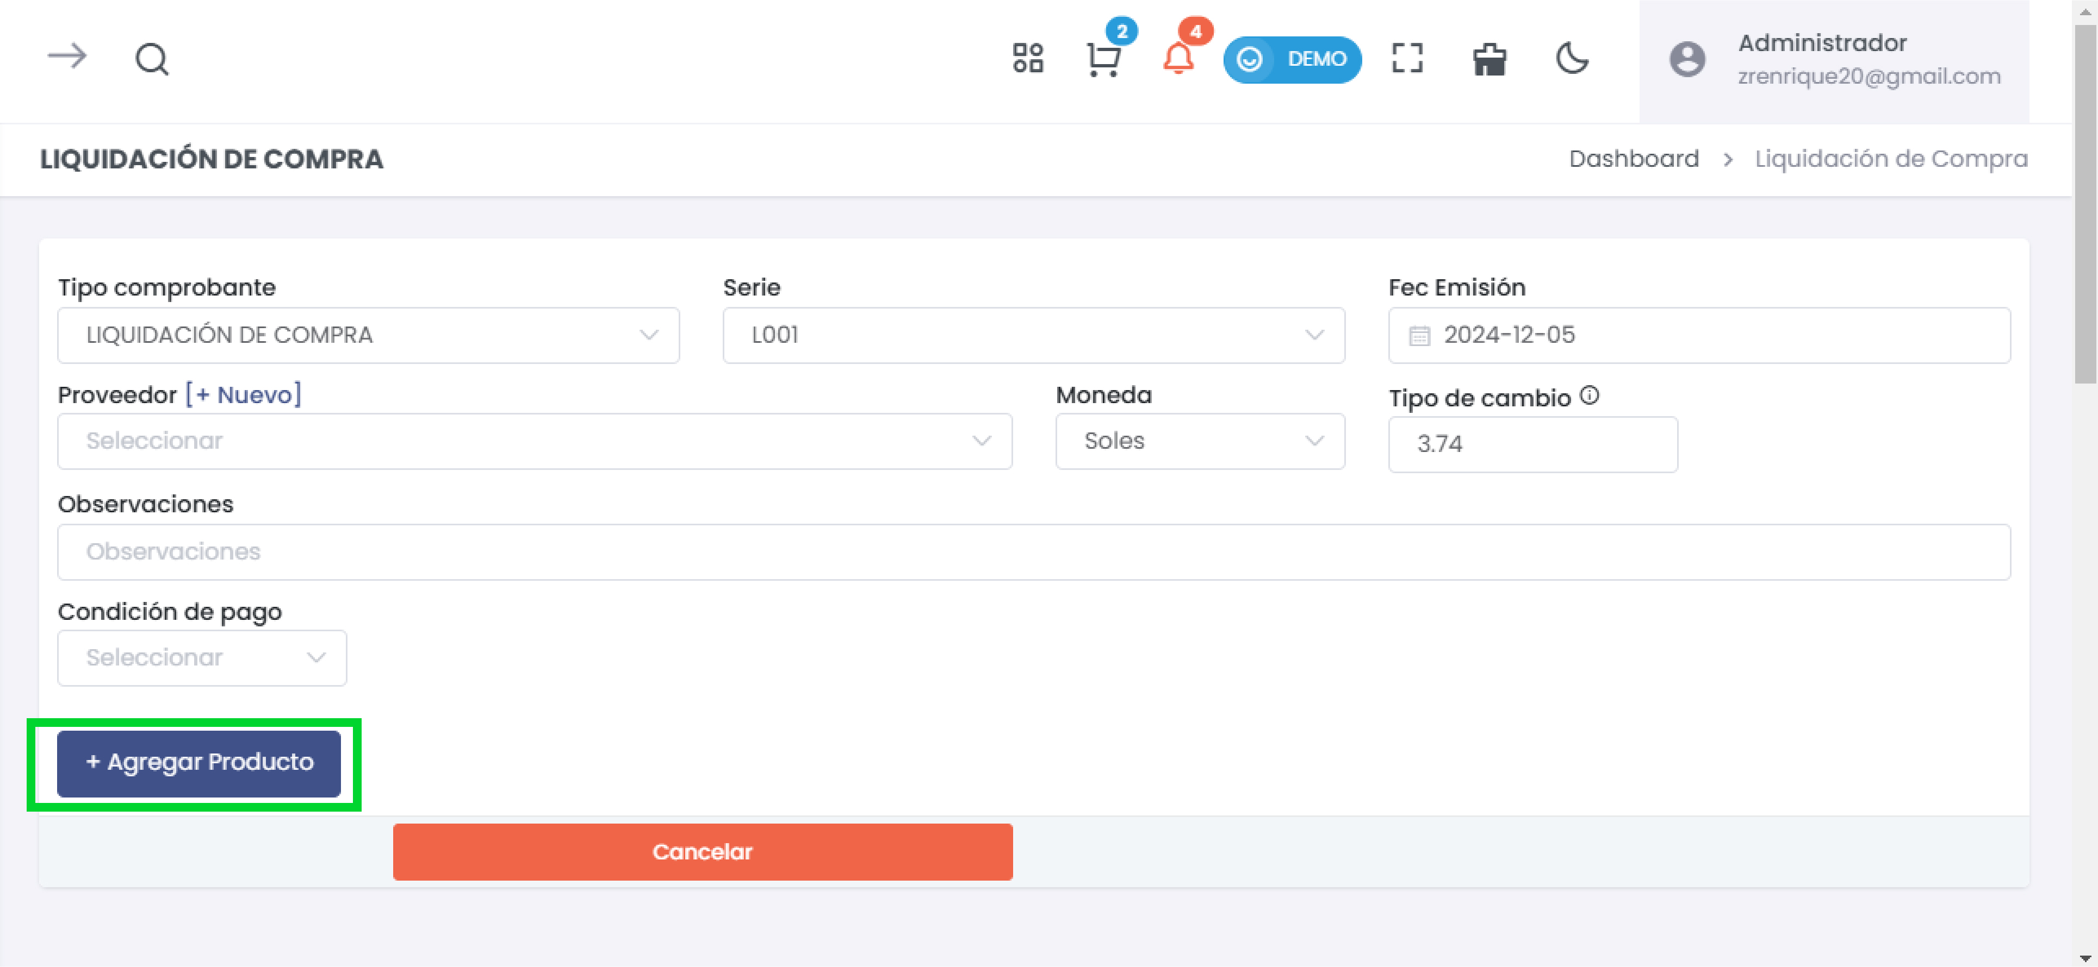Image resolution: width=2098 pixels, height=967 pixels.
Task: Open the Tipo comprobante dropdown
Action: click(368, 335)
